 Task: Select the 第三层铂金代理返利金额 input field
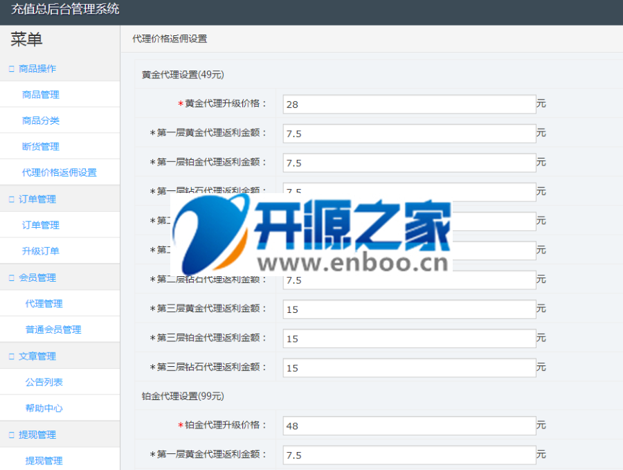pyautogui.click(x=409, y=338)
